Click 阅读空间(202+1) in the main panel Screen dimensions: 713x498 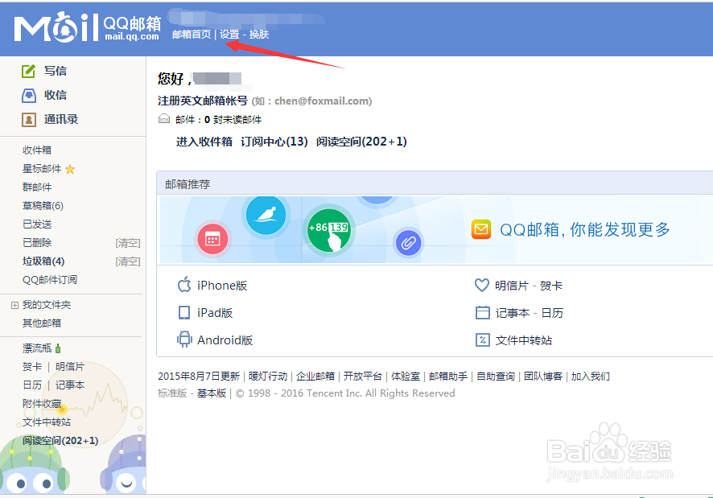(x=361, y=142)
